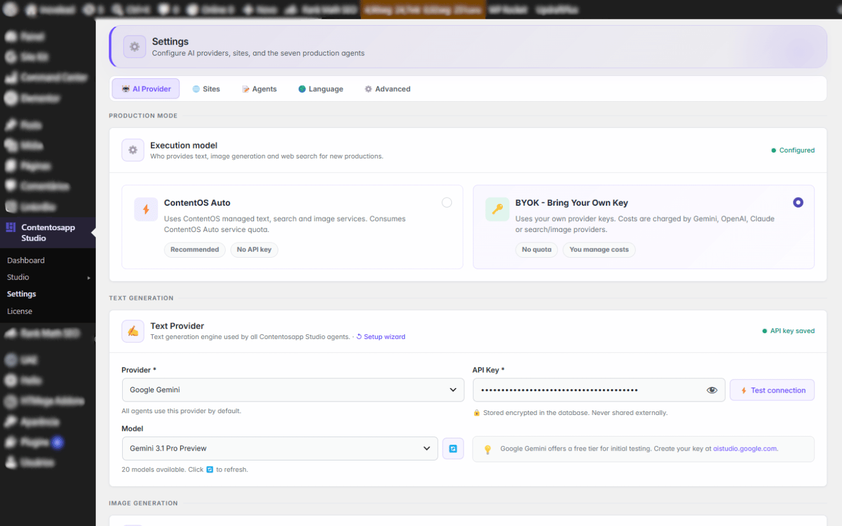Open License in the sidebar submenu
This screenshot has height=526, width=842.
(x=19, y=311)
